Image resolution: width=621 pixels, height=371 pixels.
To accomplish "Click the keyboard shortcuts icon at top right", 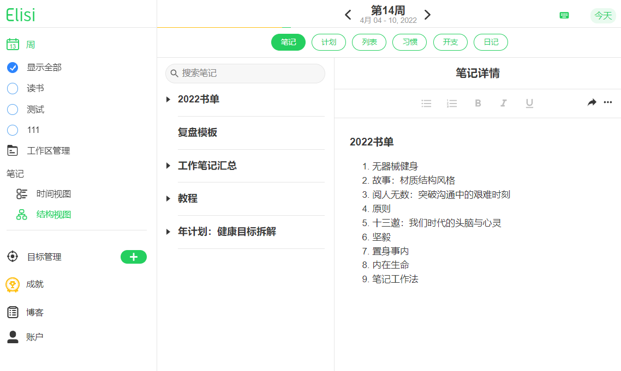I will (564, 15).
